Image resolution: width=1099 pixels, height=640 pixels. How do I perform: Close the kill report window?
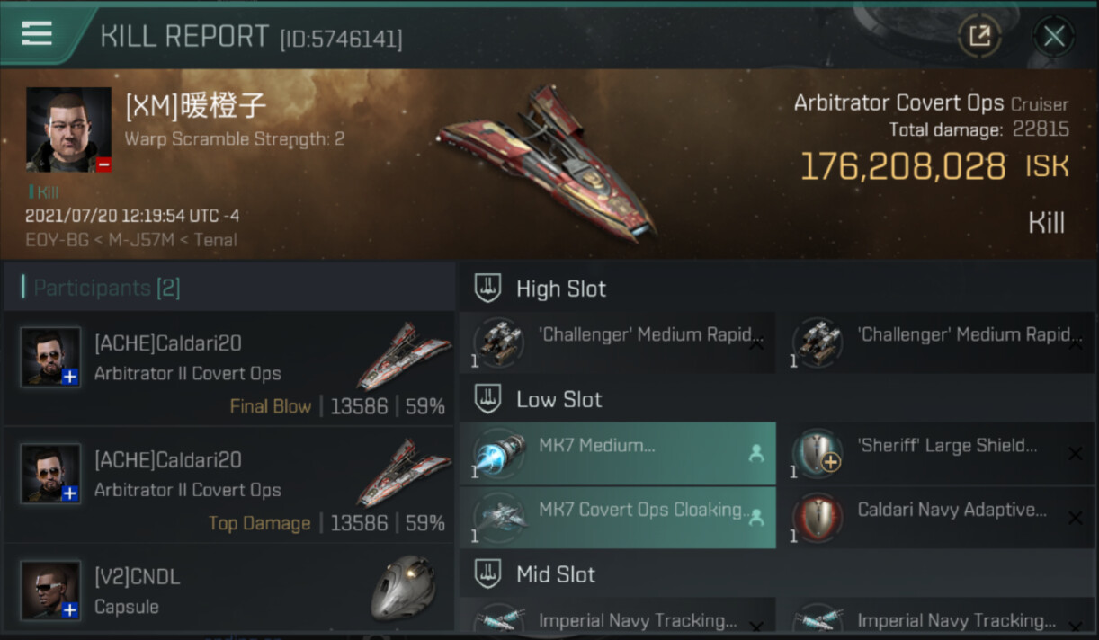[1053, 36]
